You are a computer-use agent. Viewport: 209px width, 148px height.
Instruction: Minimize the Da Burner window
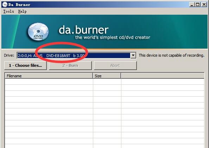(x=192, y=5)
